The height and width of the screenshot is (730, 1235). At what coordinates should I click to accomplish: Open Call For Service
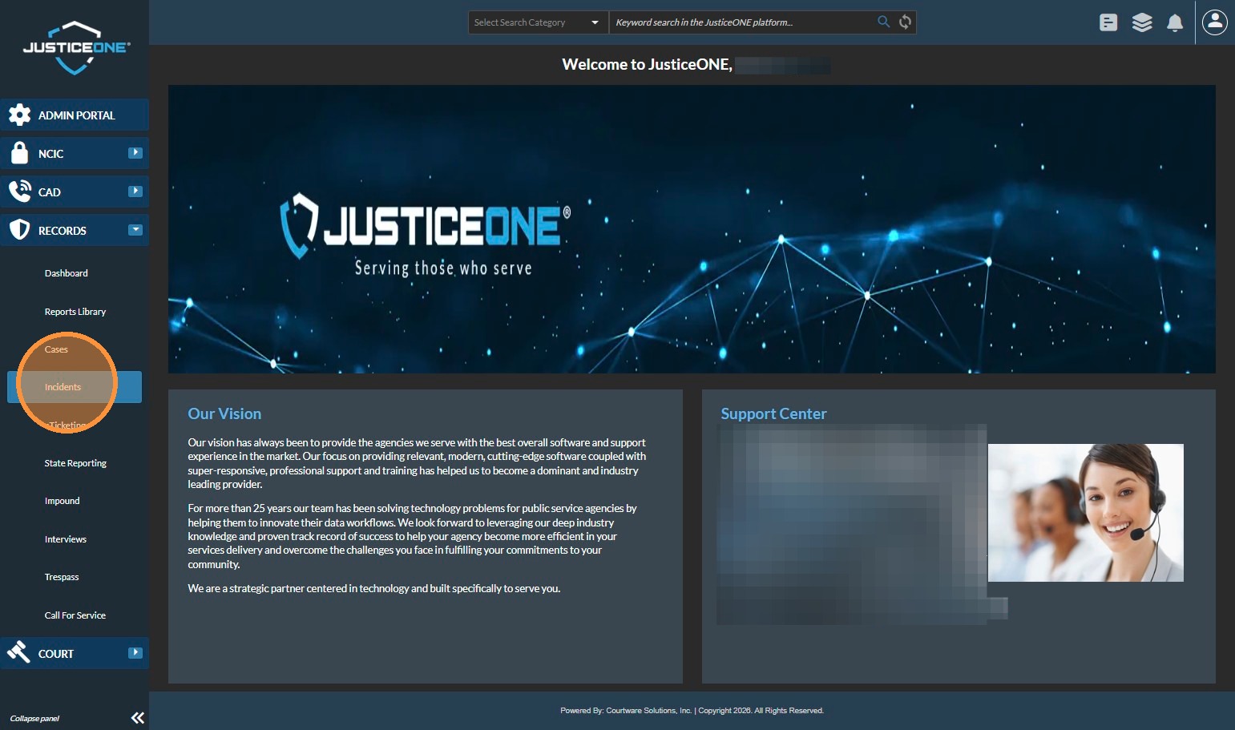pyautogui.click(x=75, y=615)
